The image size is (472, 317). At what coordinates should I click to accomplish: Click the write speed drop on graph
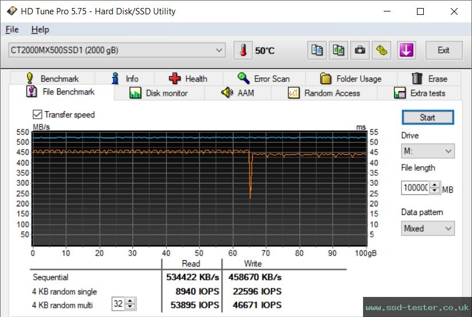tap(250, 176)
